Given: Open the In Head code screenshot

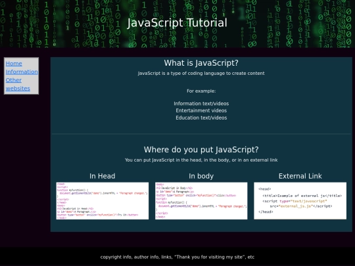Looking at the screenshot, I should pos(103,200).
